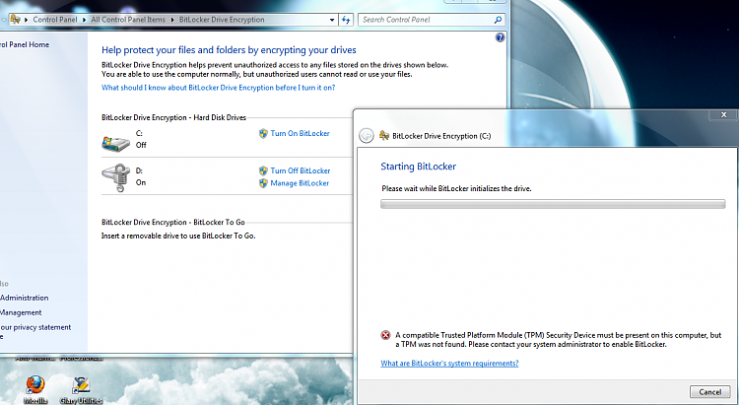Click the D: drive padlock icon

pyautogui.click(x=116, y=177)
